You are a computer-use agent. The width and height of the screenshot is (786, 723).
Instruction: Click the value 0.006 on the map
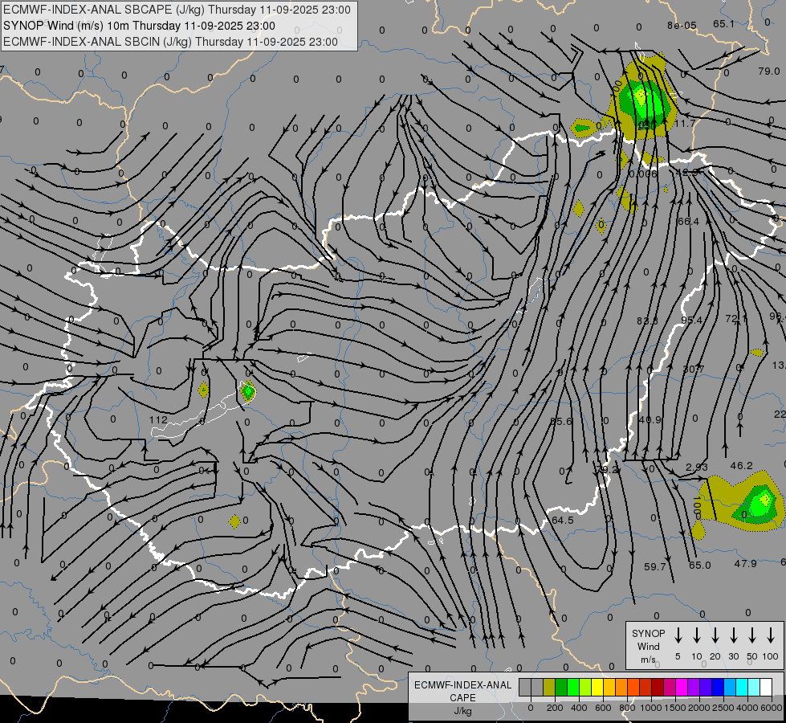pyautogui.click(x=642, y=174)
